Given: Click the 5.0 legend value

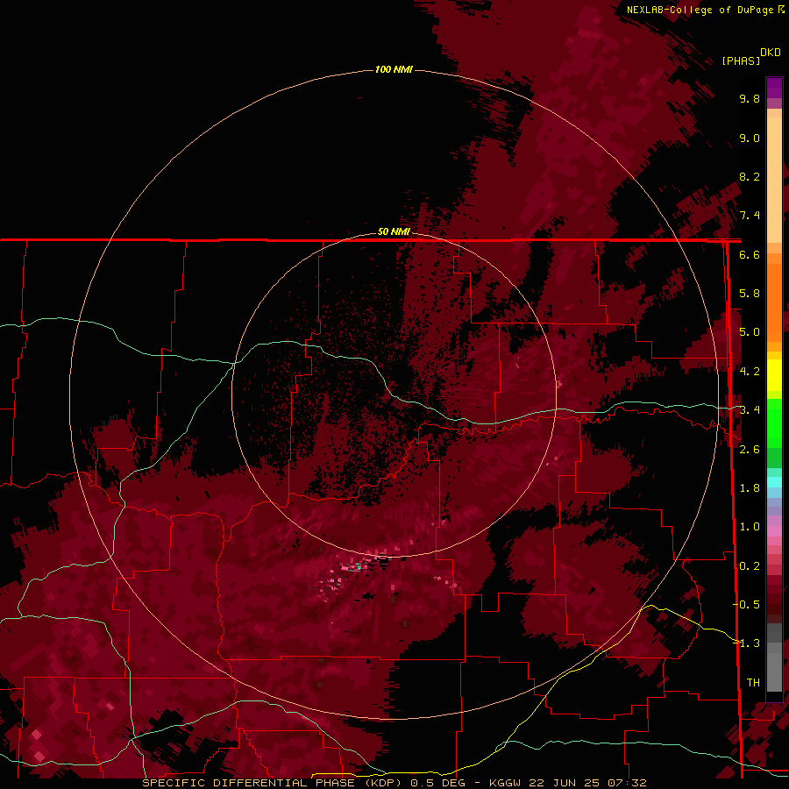Looking at the screenshot, I should pyautogui.click(x=750, y=332).
